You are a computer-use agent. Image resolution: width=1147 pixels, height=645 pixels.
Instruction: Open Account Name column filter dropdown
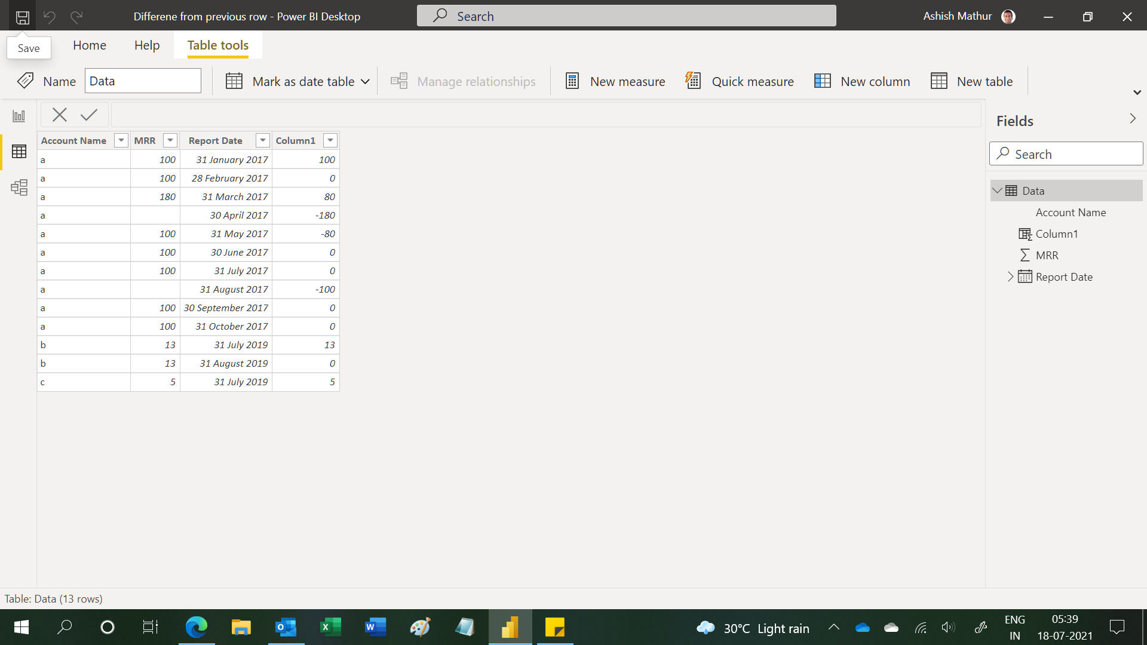pos(121,140)
